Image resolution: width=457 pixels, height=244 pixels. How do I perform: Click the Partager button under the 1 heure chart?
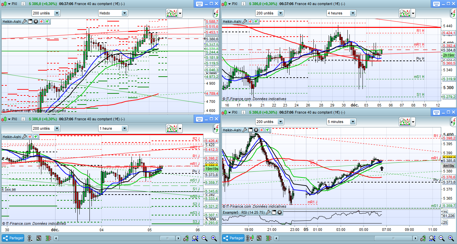pos(13,238)
